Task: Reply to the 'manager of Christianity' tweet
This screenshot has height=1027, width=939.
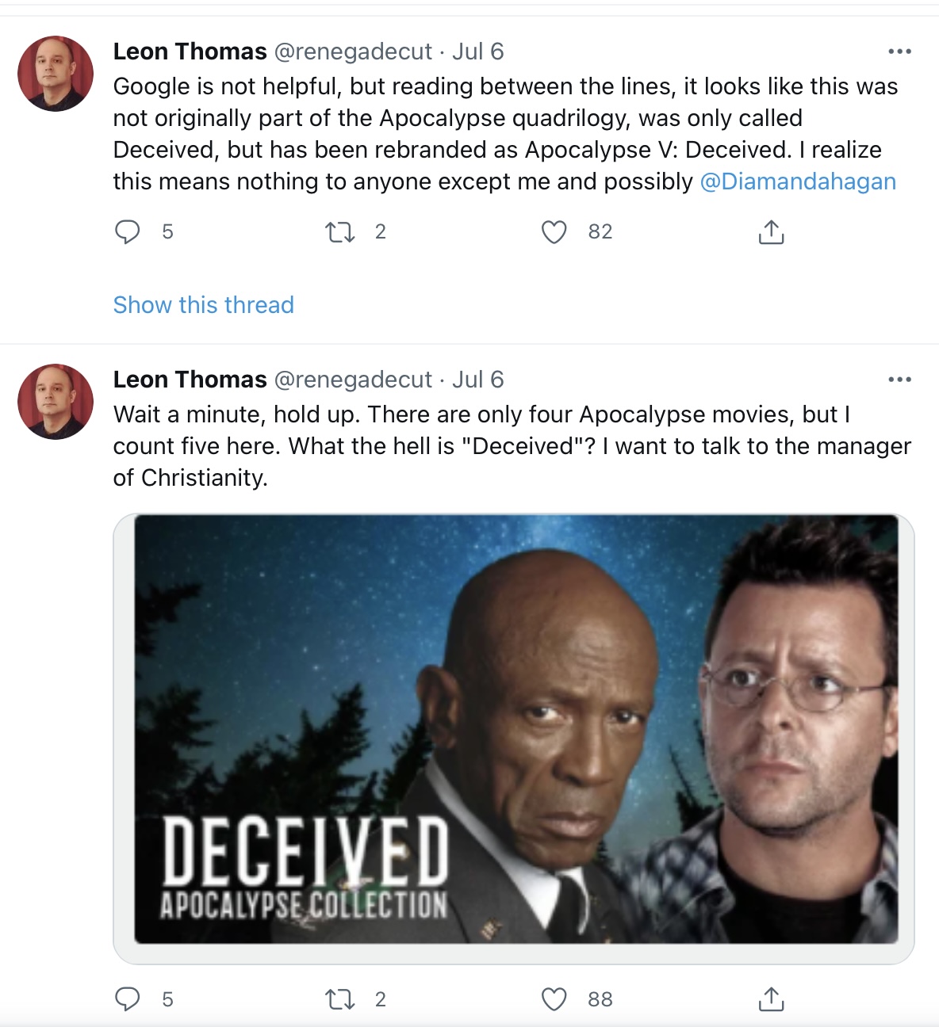Action: (128, 999)
